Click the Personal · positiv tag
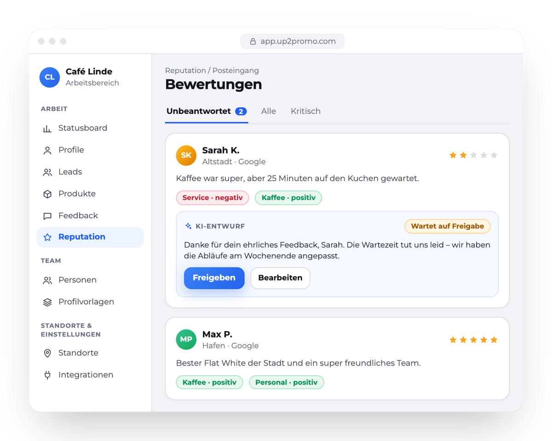Image resolution: width=552 pixels, height=441 pixels. click(287, 382)
